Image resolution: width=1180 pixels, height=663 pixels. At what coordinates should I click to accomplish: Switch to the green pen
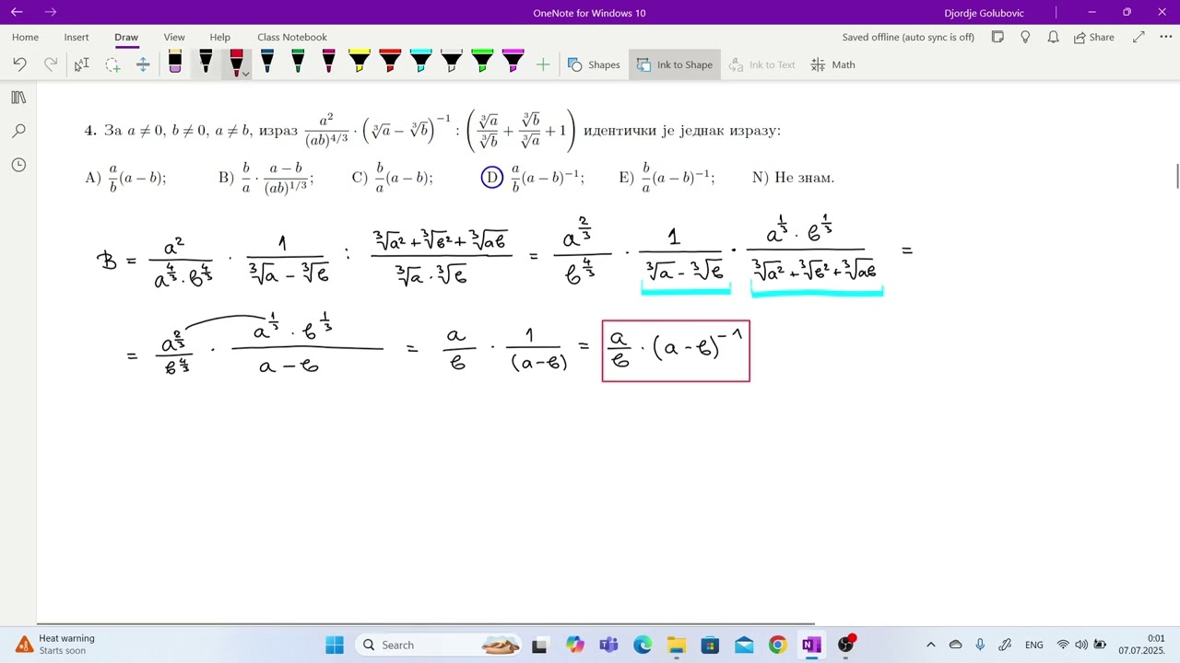298,63
